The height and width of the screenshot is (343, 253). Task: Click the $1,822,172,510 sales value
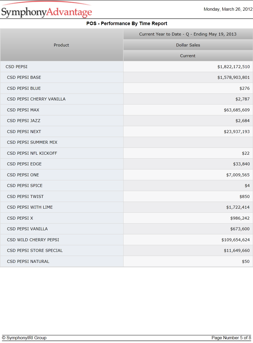pos(233,67)
